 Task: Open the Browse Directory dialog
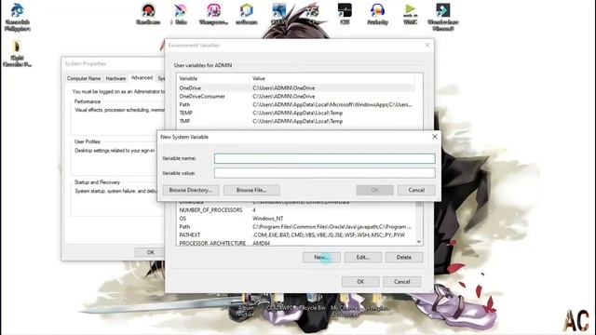pyautogui.click(x=191, y=190)
